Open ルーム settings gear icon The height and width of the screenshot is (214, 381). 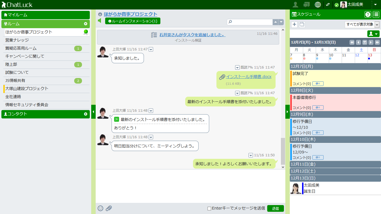point(86,24)
